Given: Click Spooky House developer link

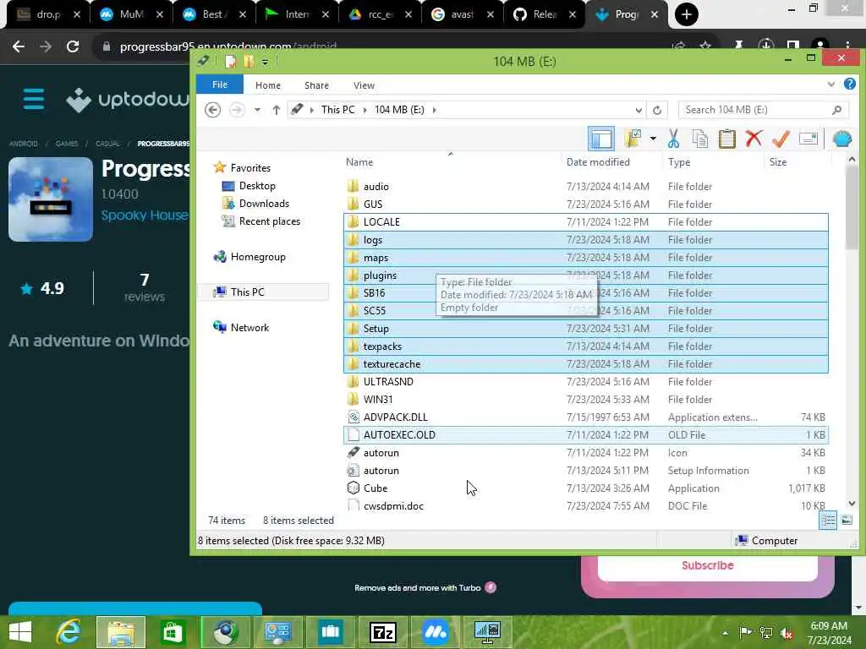Looking at the screenshot, I should click(144, 215).
